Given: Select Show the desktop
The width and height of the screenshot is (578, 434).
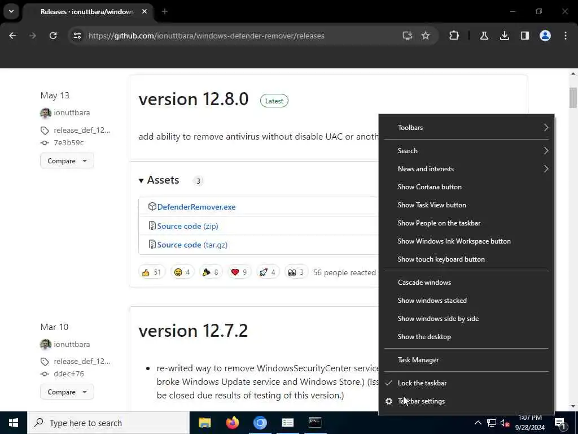Looking at the screenshot, I should tap(466, 337).
